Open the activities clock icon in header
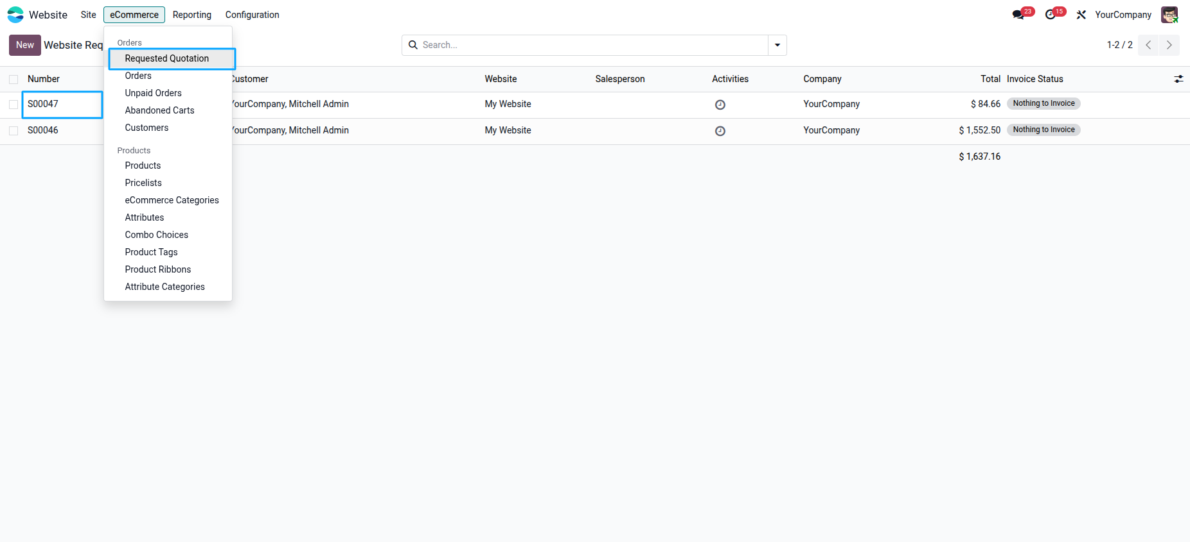Screen dimensions: 1190x542 tap(1051, 15)
